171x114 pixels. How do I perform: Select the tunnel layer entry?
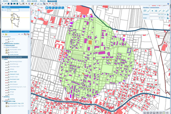[12, 95]
